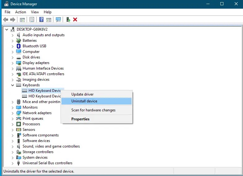Collapse the Keyboards category chevron
243x176 pixels.
pyautogui.click(x=12, y=85)
